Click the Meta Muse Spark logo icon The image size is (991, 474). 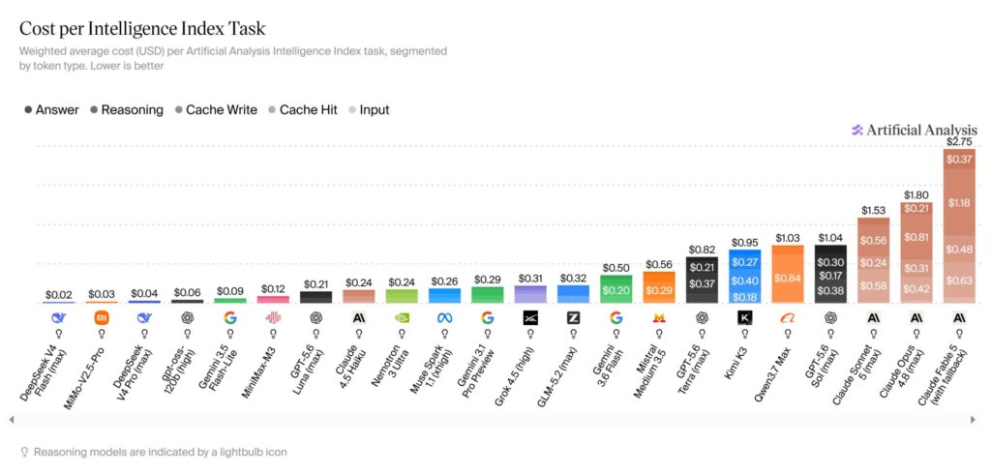pyautogui.click(x=444, y=318)
